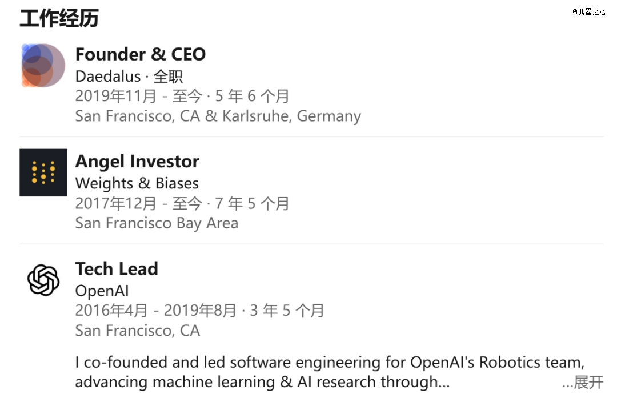Click the 2016年4月 - 2019年8月 date range

click(155, 311)
